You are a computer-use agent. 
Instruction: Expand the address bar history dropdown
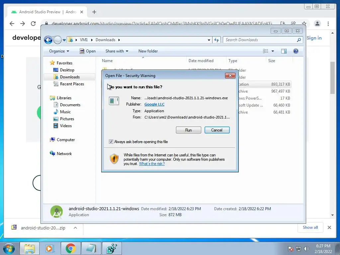click(209, 40)
